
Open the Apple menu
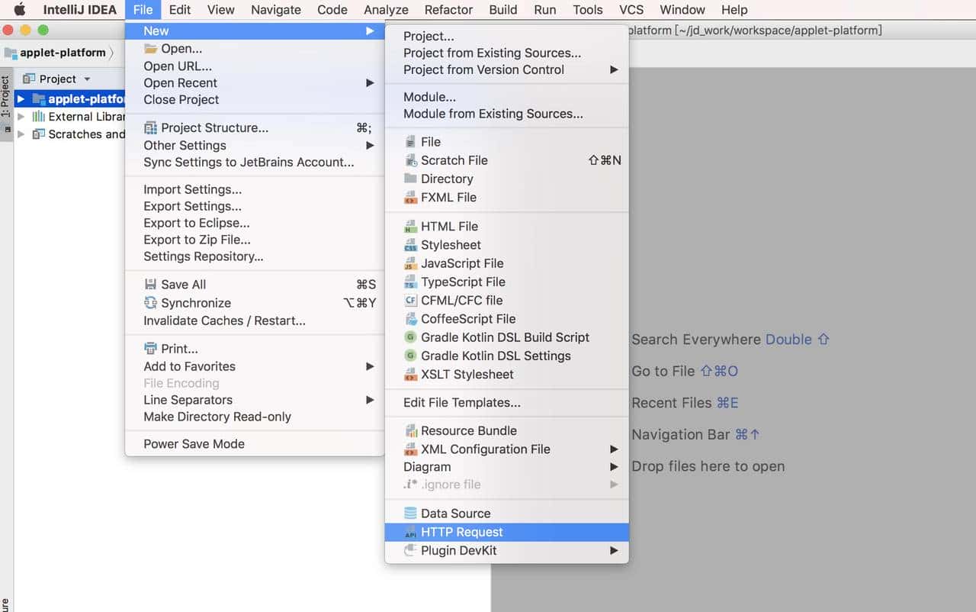20,10
